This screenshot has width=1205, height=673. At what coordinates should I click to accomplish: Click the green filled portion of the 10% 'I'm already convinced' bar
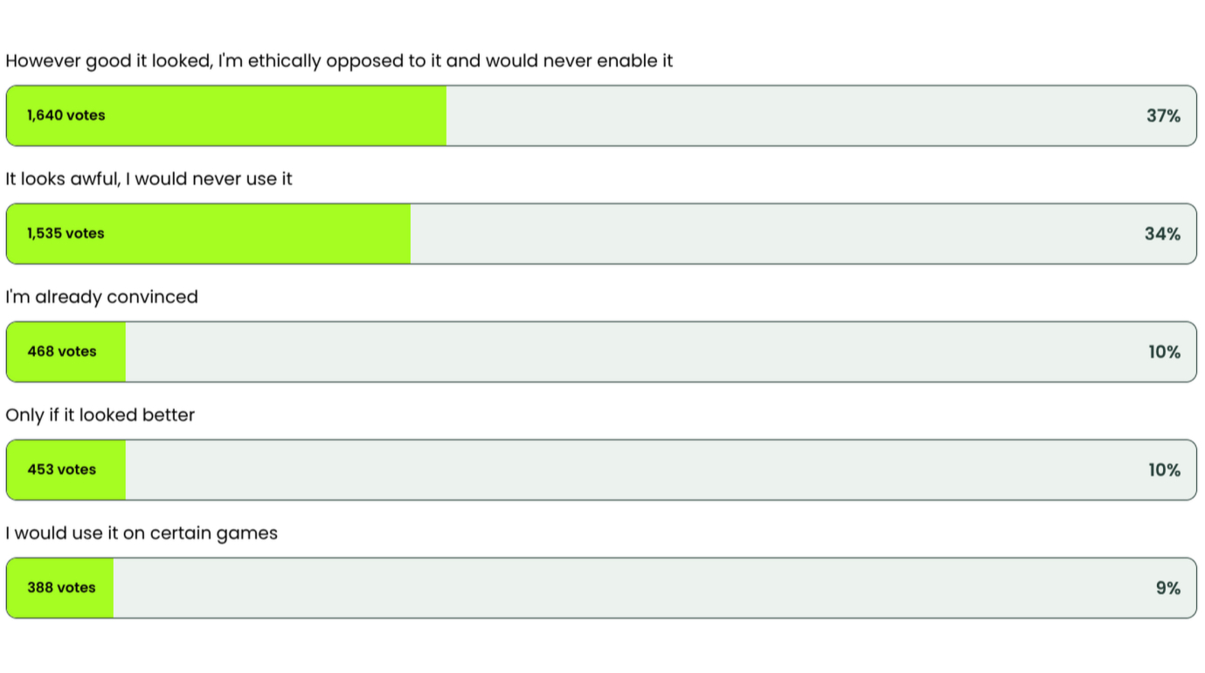click(x=66, y=351)
